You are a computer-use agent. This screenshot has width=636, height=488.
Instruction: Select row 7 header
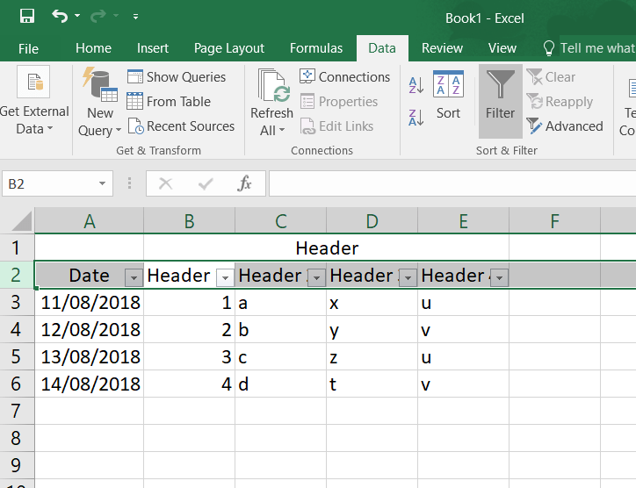(16, 411)
